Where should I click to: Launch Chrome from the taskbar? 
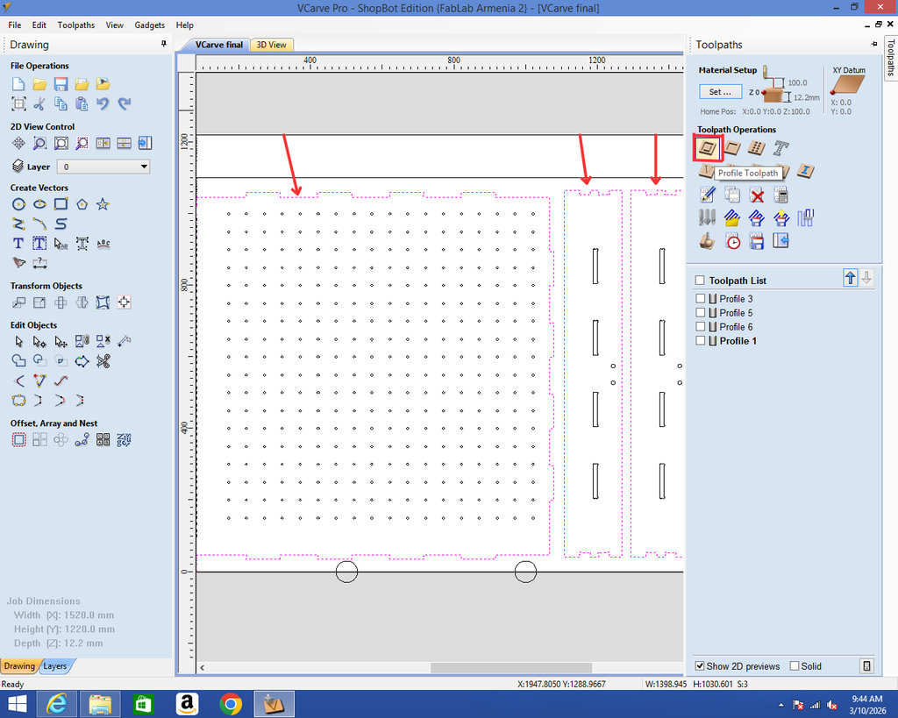coord(231,704)
